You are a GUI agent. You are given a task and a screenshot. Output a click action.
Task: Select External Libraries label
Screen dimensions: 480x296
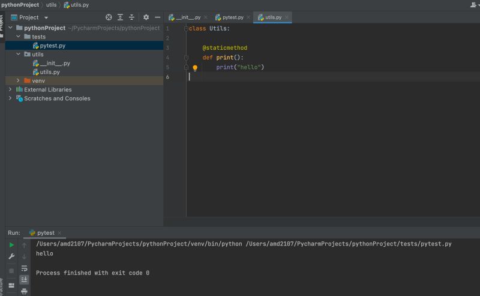coord(48,89)
